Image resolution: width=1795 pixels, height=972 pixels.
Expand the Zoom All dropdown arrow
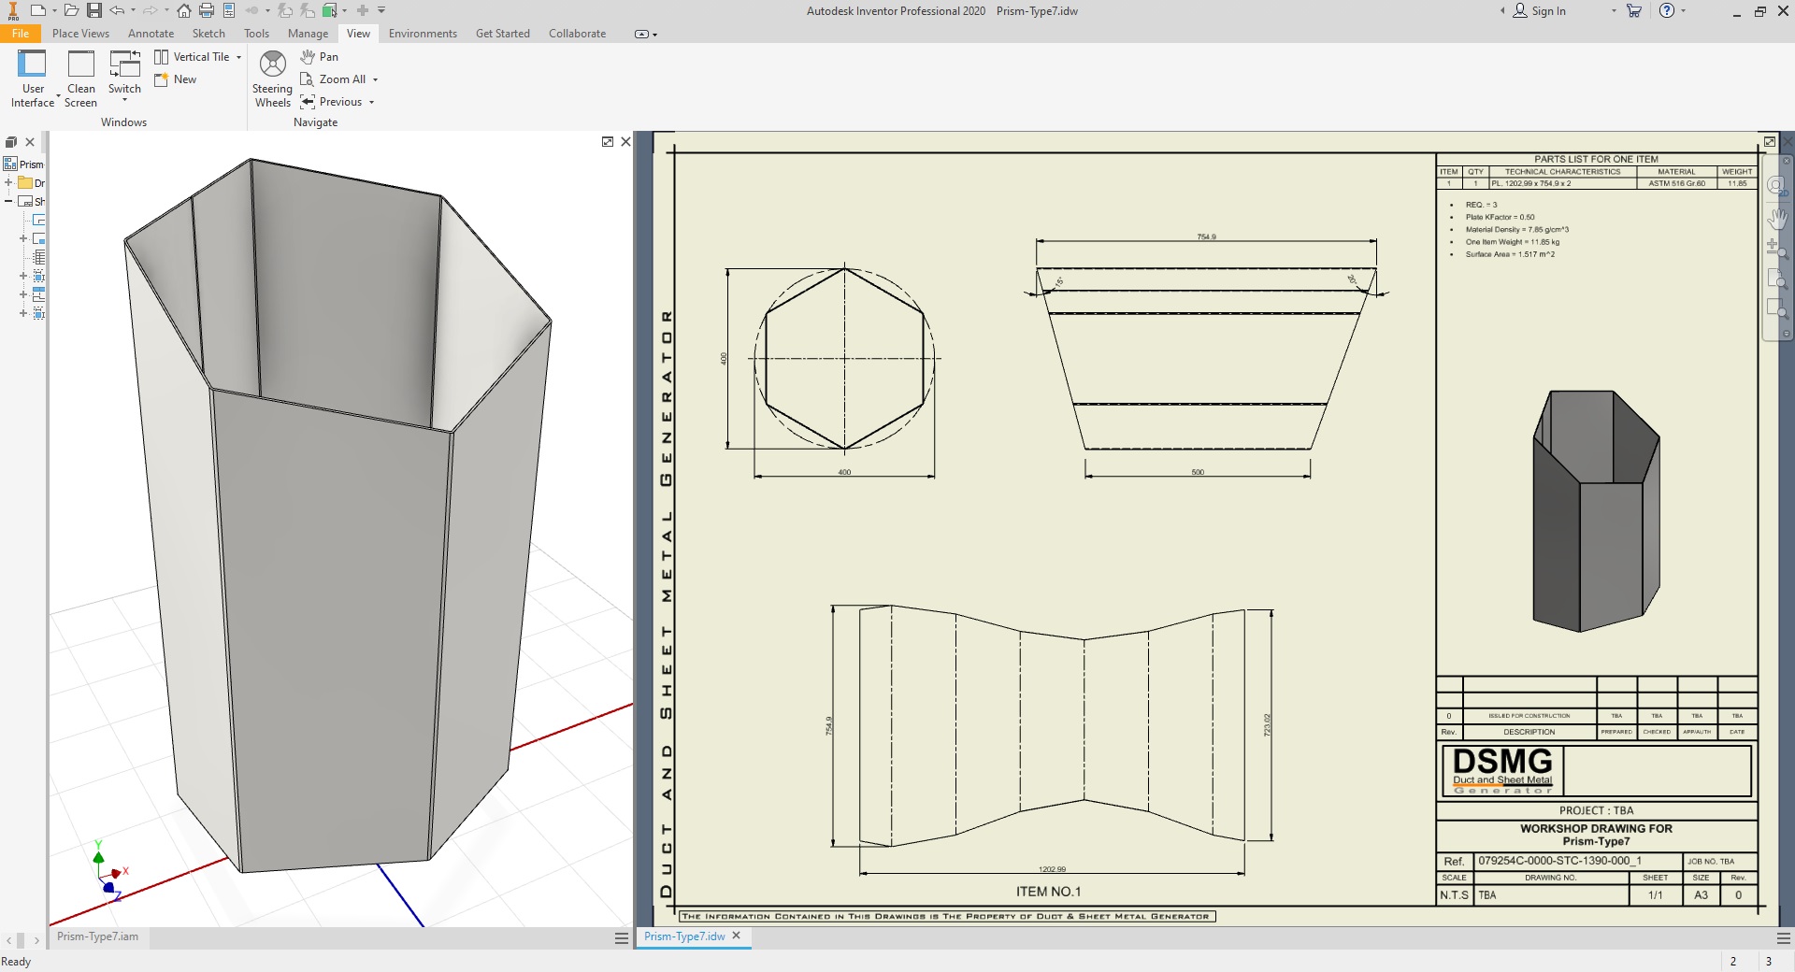376,80
